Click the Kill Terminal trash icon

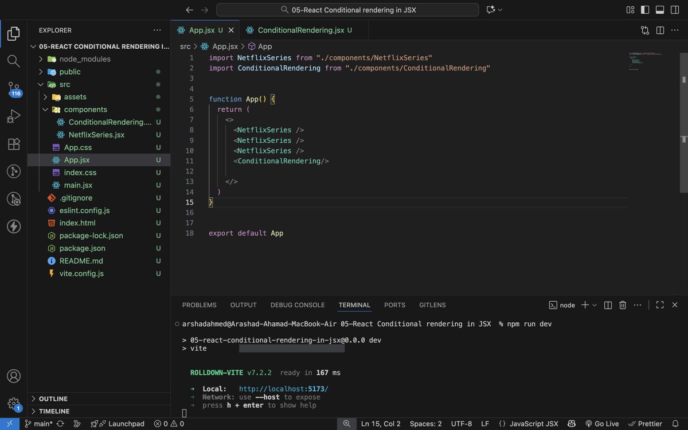(623, 304)
